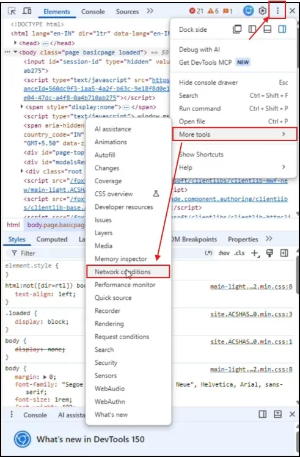Click the blue AI assistance icon

(x=249, y=11)
